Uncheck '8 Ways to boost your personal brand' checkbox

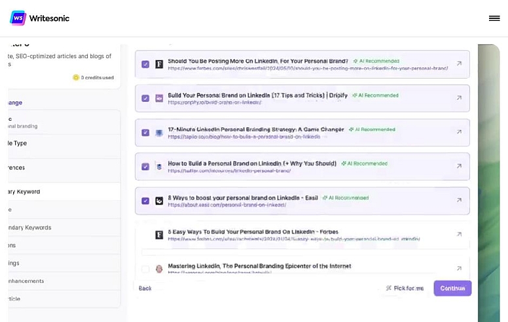(145, 201)
